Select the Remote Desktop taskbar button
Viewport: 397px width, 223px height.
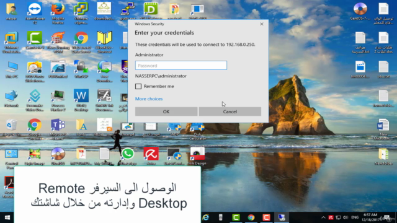[x=281, y=217]
